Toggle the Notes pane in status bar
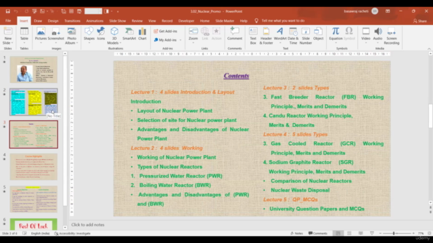The image size is (433, 243). [296, 234]
